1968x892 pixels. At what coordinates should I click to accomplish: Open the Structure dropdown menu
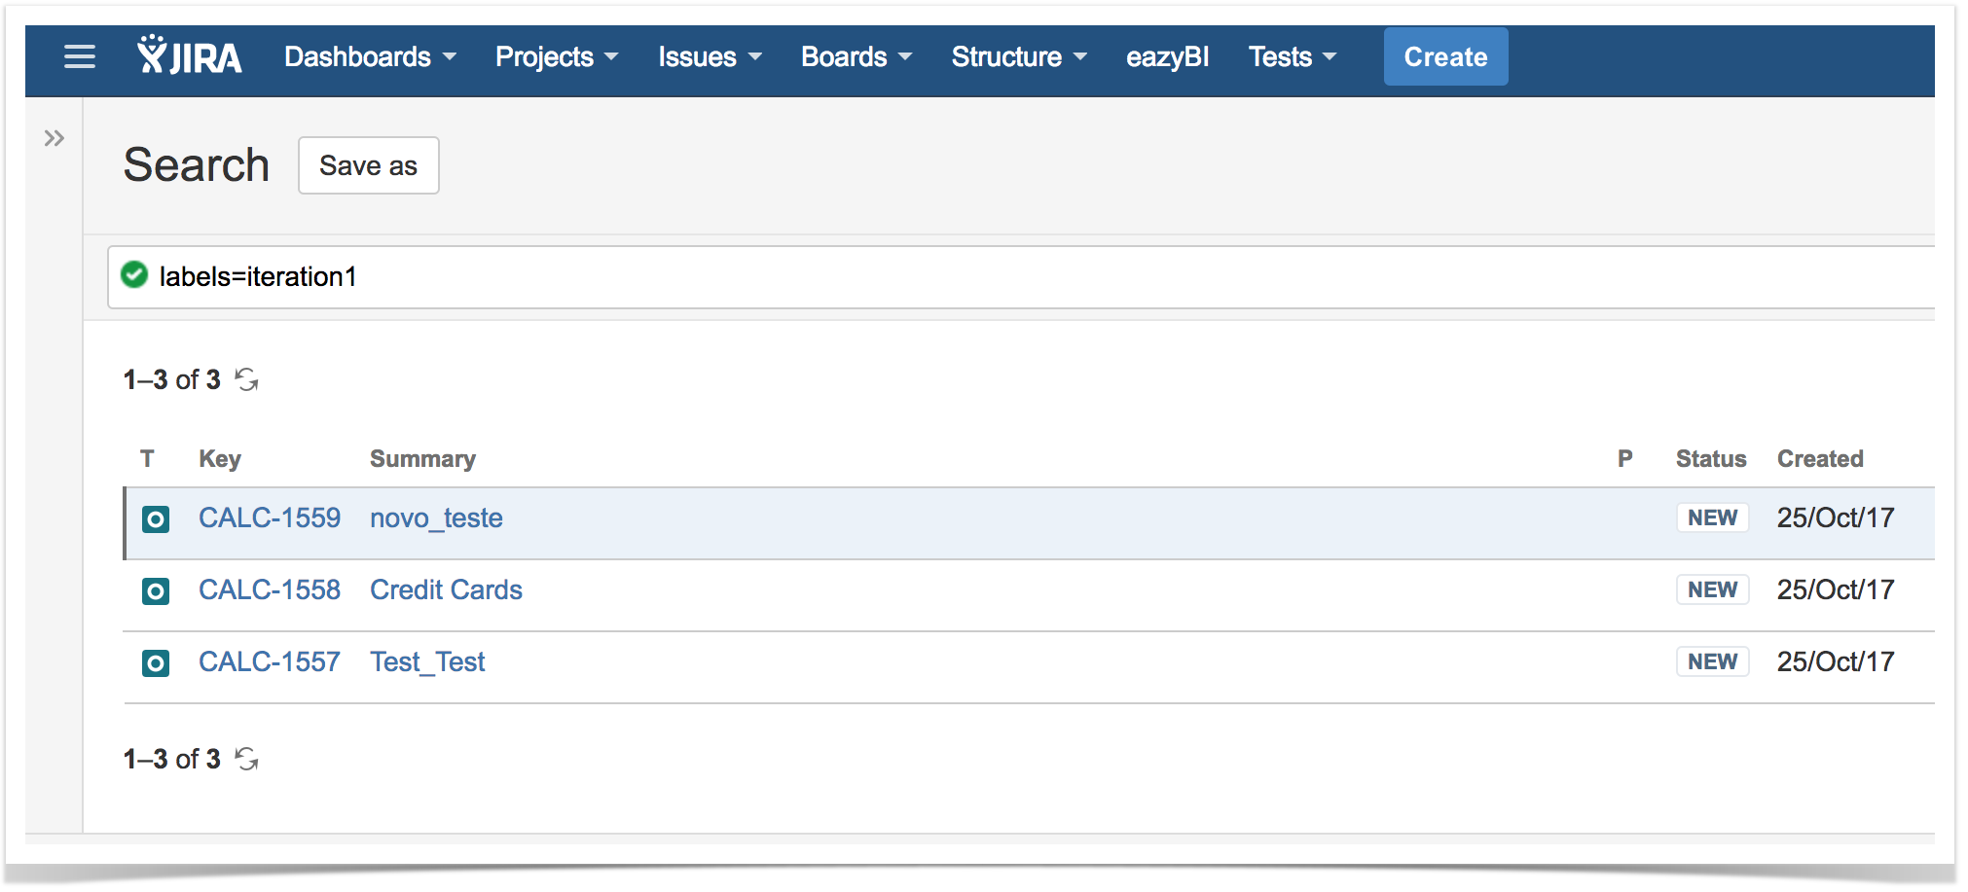[1019, 57]
